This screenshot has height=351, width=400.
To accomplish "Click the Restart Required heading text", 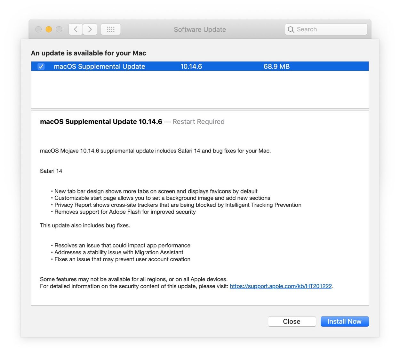I will tap(198, 122).
